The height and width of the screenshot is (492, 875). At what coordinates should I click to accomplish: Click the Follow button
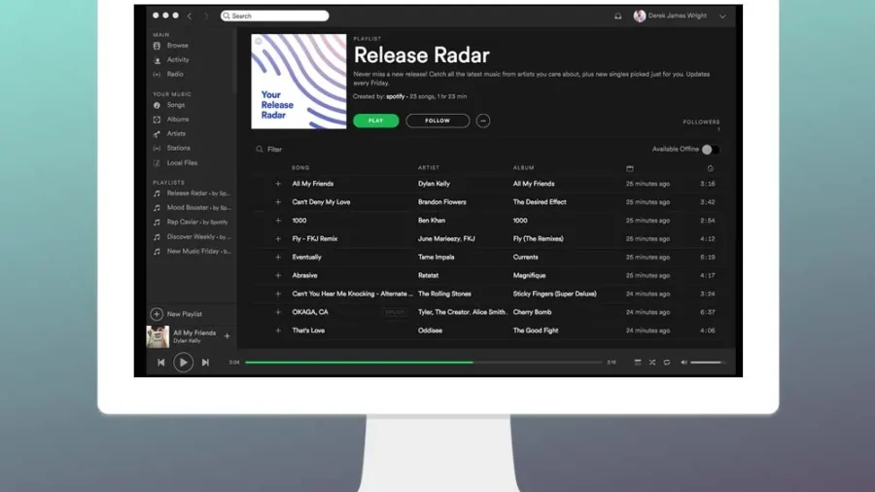click(437, 121)
